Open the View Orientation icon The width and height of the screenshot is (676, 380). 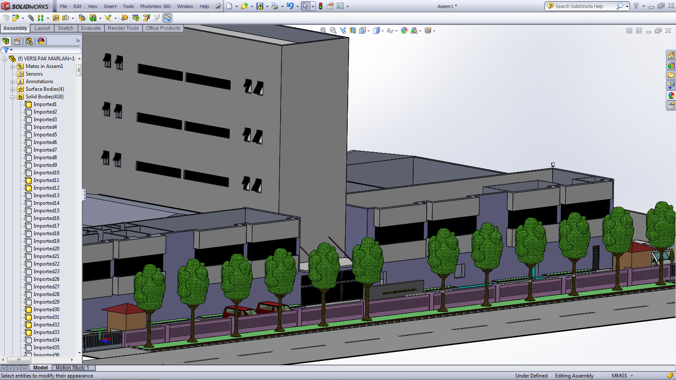[363, 30]
